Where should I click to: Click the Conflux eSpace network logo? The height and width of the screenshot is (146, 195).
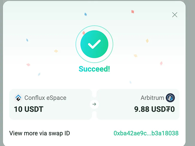tap(18, 98)
